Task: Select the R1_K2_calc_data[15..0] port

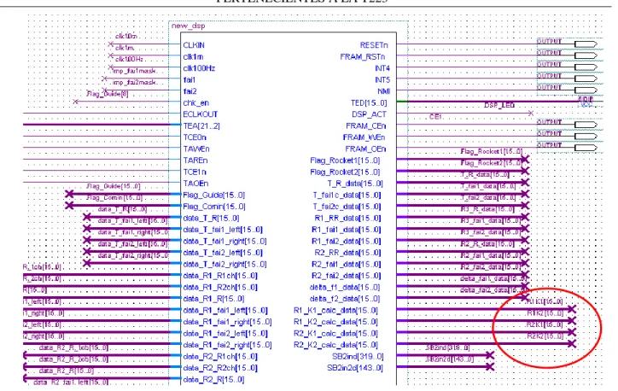Action: tap(335, 322)
